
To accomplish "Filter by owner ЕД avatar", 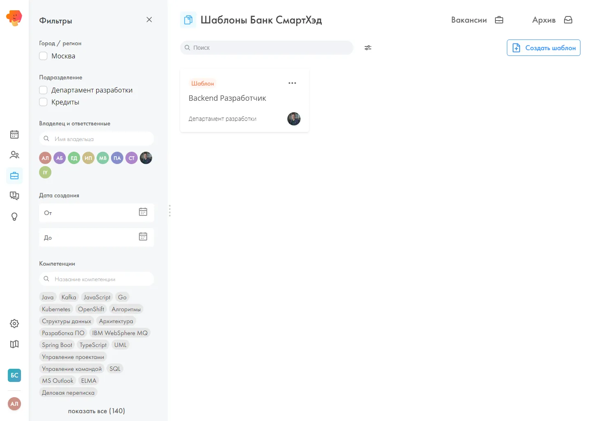I will coord(74,158).
